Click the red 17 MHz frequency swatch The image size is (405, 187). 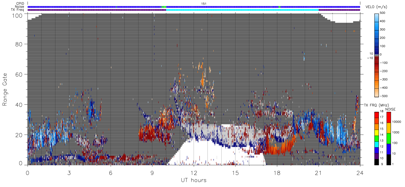pos(376,115)
